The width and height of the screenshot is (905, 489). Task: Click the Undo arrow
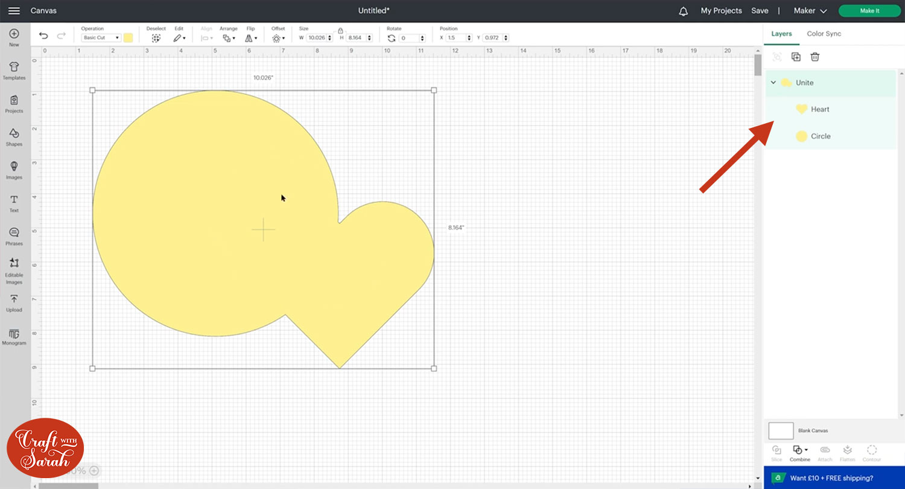pyautogui.click(x=43, y=36)
